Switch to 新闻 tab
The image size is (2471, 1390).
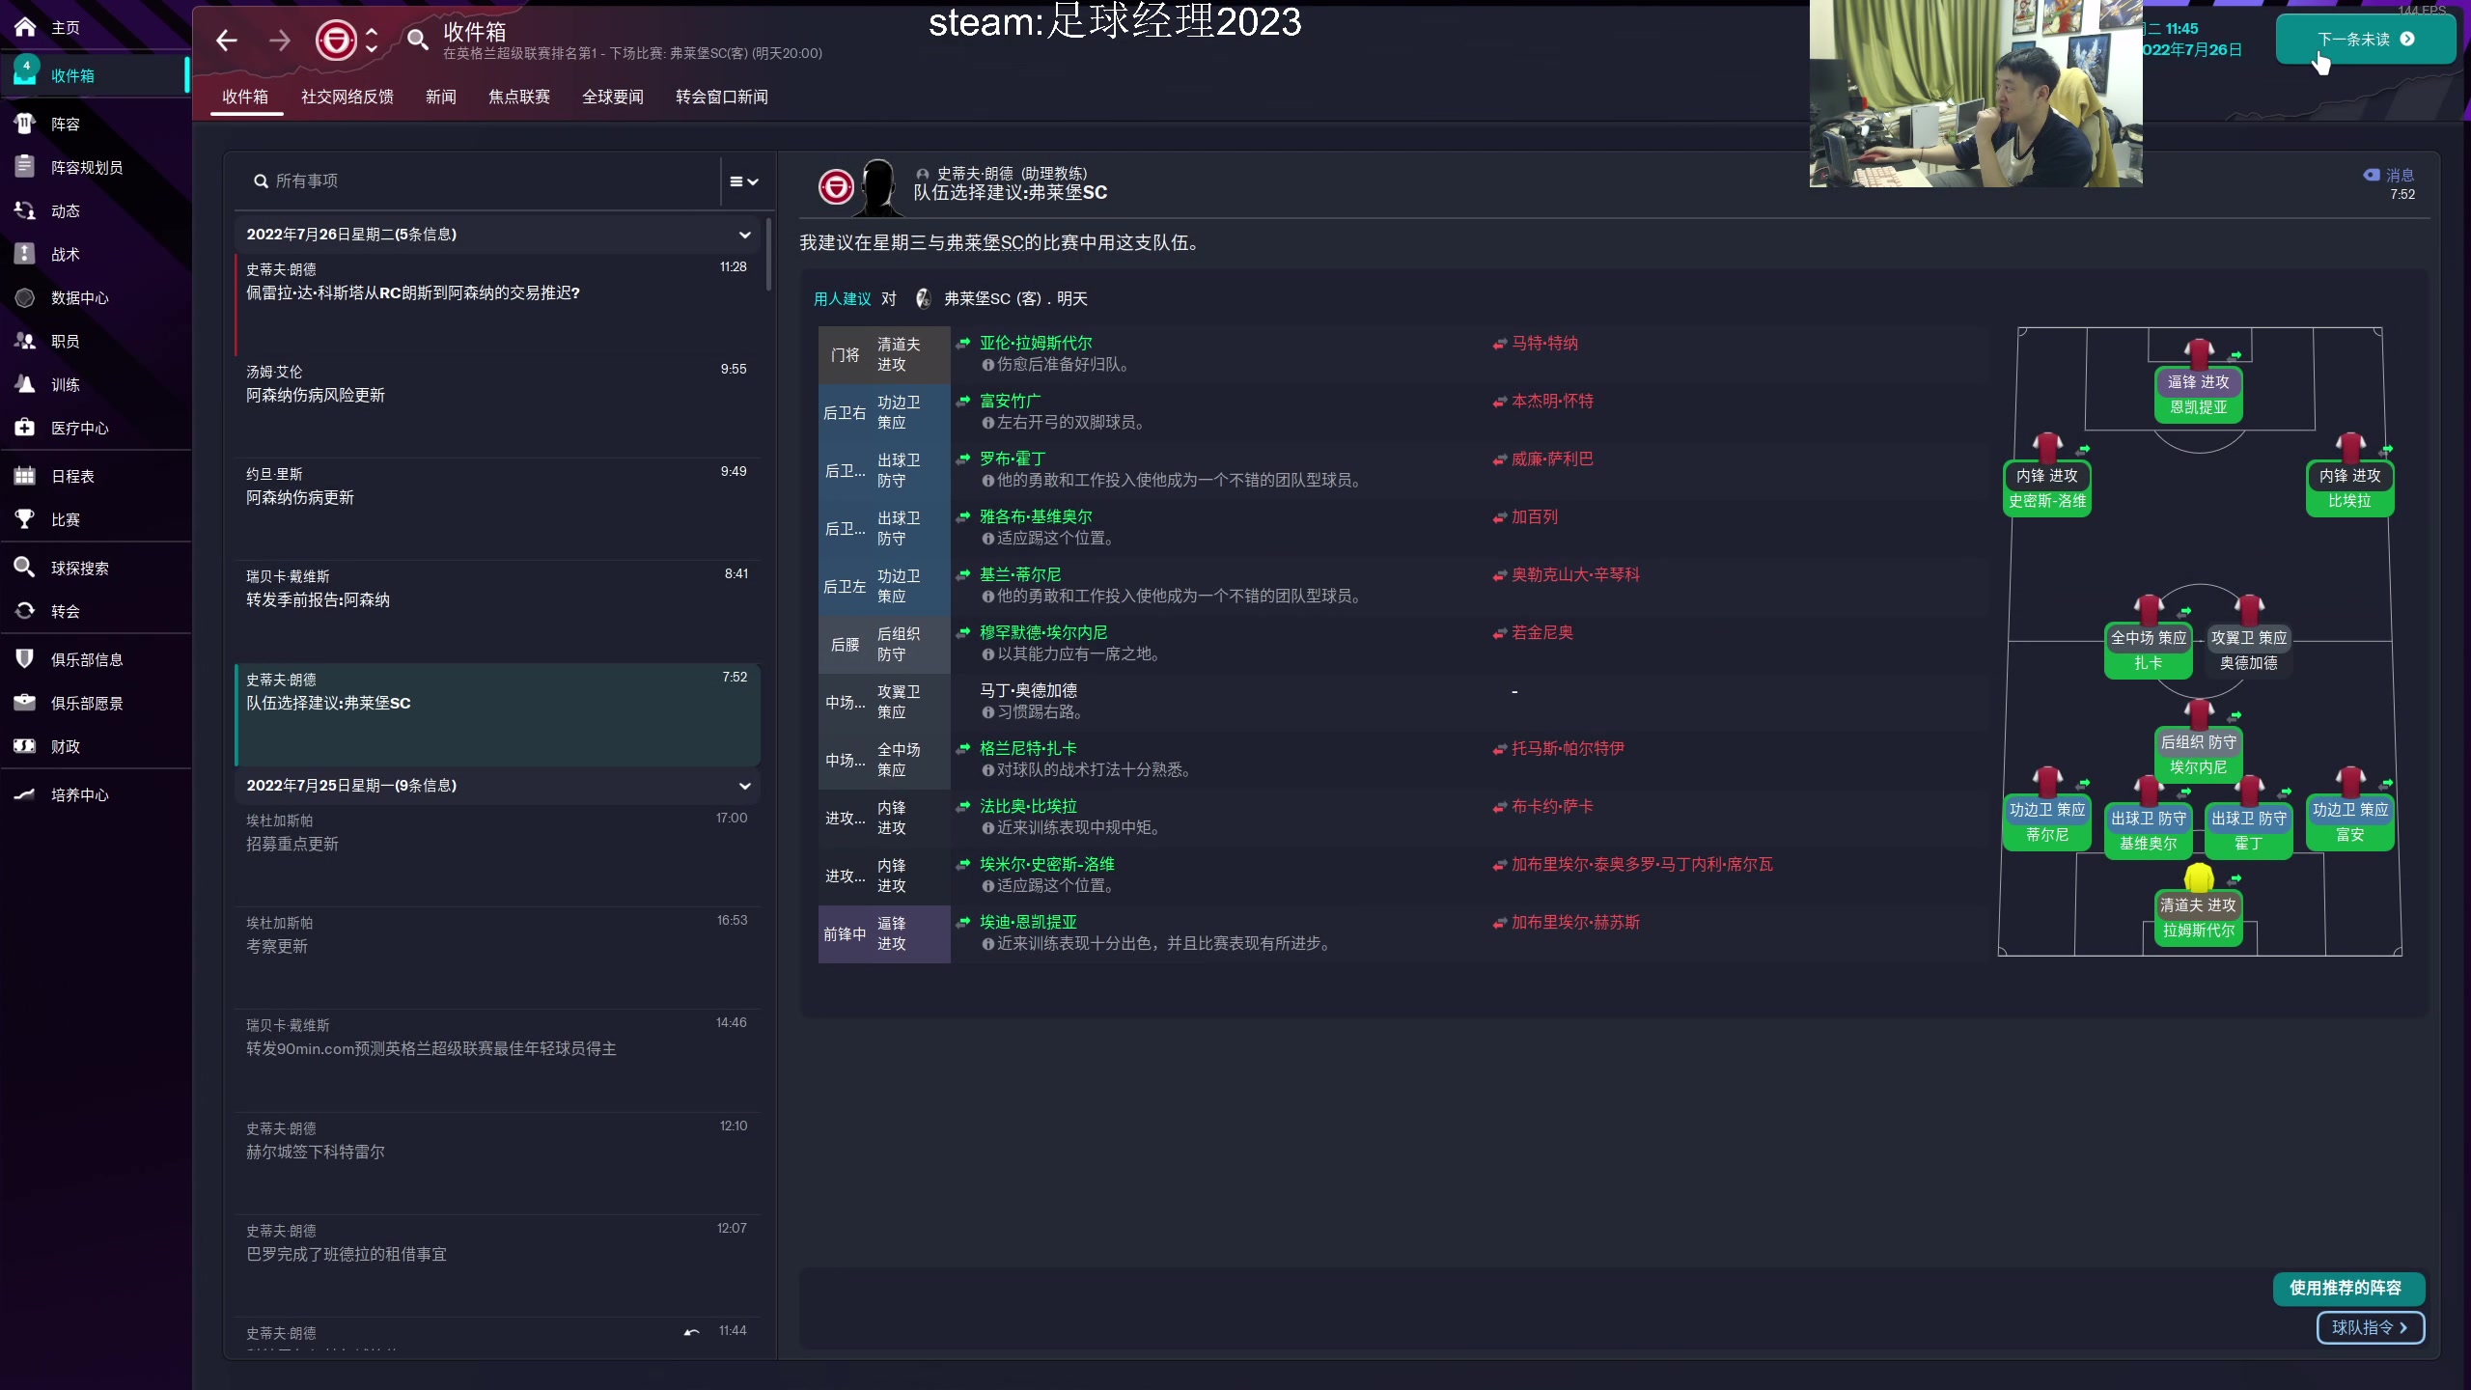click(441, 97)
